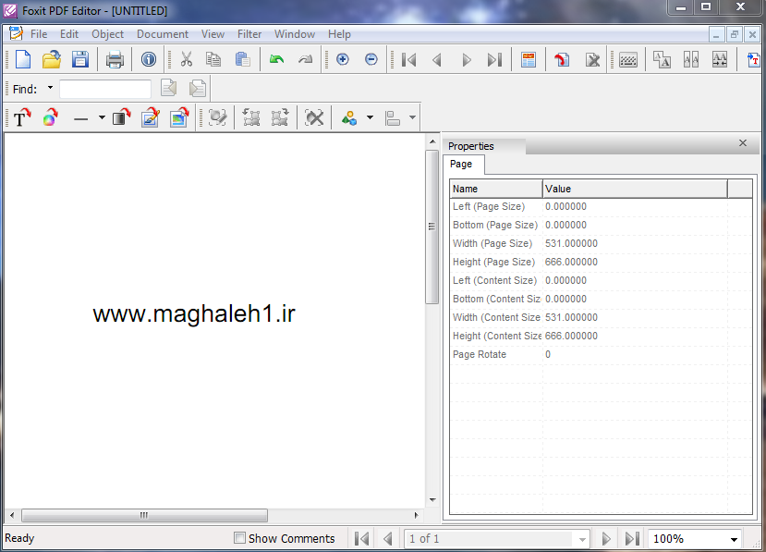Create a new document with New icon
Image resolution: width=766 pixels, height=552 pixels.
23,60
